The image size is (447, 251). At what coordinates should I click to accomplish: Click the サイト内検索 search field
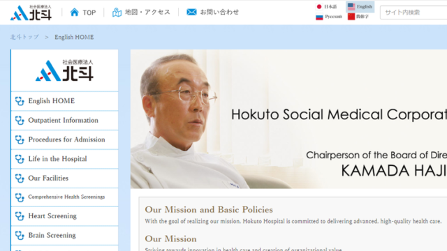click(x=413, y=13)
